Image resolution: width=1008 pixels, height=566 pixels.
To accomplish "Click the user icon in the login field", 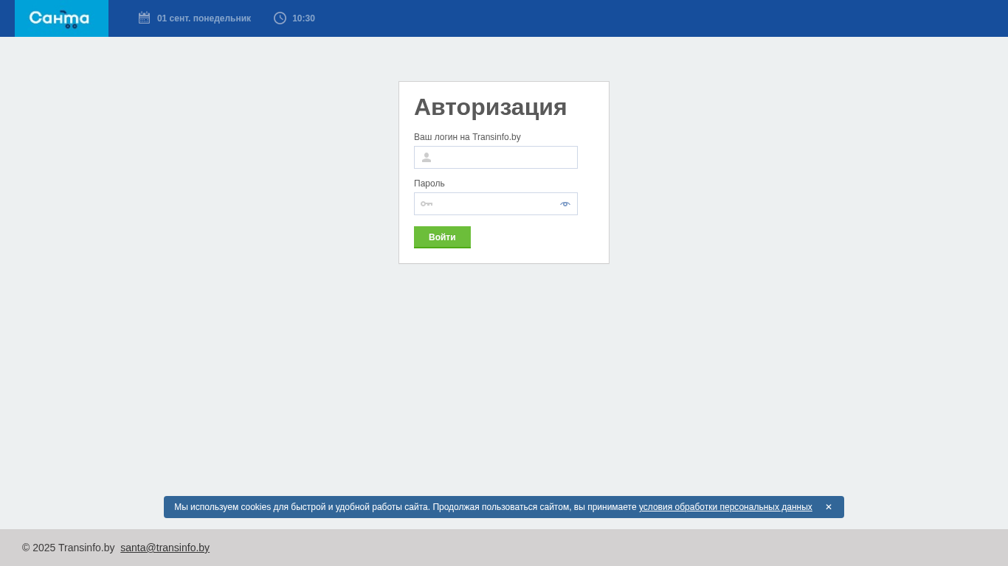I will [427, 158].
